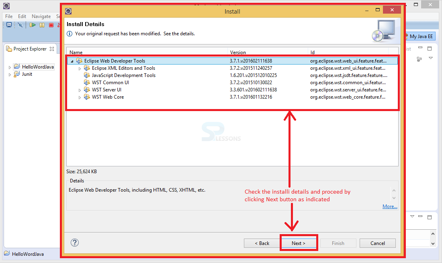Click the Project Explorer tab icon
Viewport: 442px width, 263px height.
9,49
